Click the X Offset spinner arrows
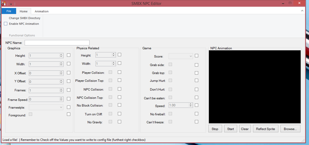The width and height of the screenshot is (309, 145). coord(61,73)
